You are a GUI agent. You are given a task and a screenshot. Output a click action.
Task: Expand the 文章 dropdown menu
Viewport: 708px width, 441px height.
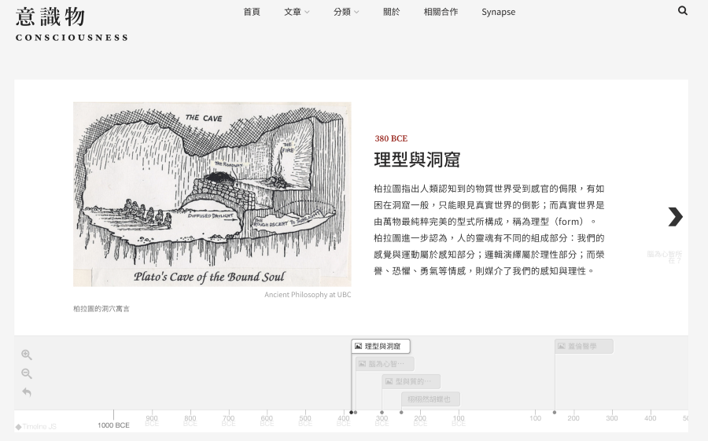(297, 12)
